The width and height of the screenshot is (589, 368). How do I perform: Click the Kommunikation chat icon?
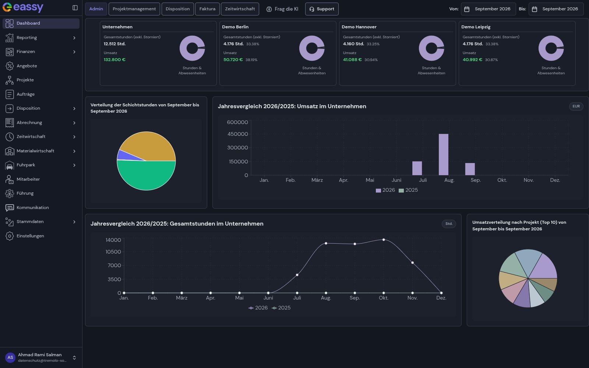pyautogui.click(x=10, y=208)
